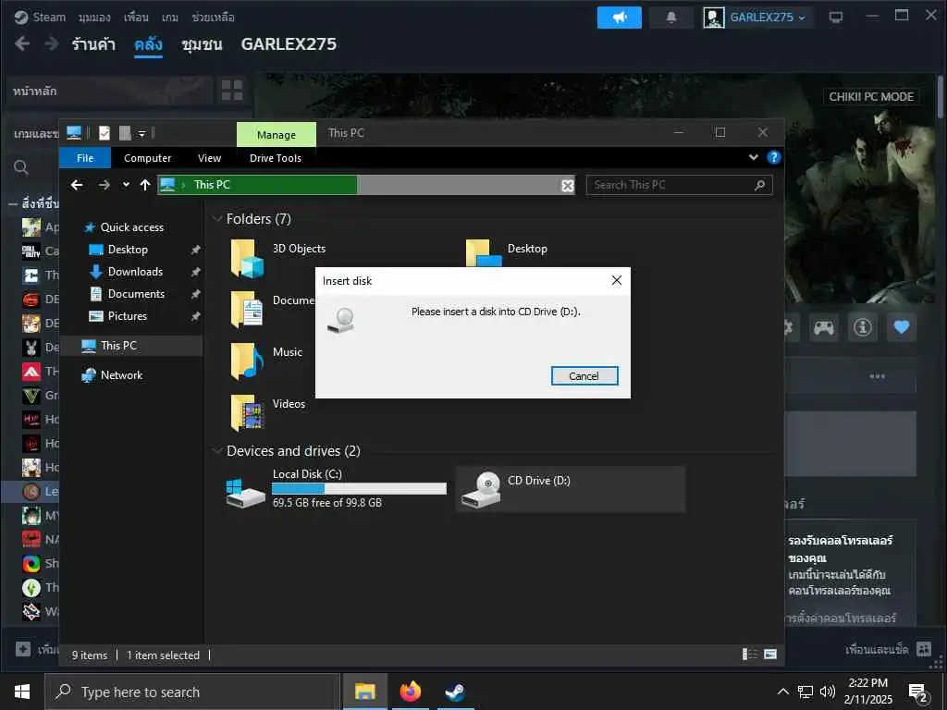Go forward in File Explorer navigation
The width and height of the screenshot is (947, 710).
(104, 185)
